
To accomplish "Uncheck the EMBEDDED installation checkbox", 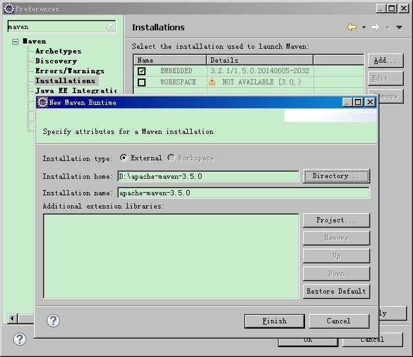I will pos(142,71).
